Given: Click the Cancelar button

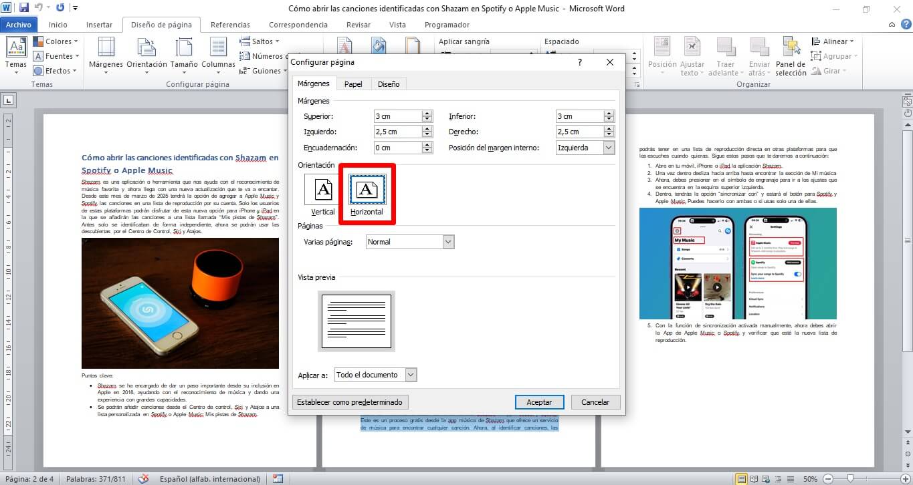Looking at the screenshot, I should pos(595,402).
